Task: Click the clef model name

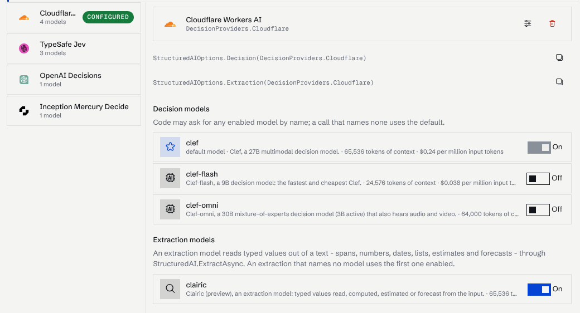Action: point(192,143)
